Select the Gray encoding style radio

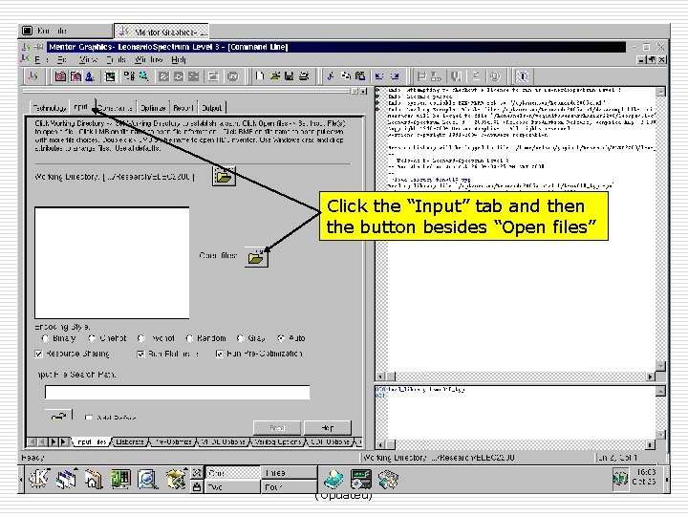(240, 338)
